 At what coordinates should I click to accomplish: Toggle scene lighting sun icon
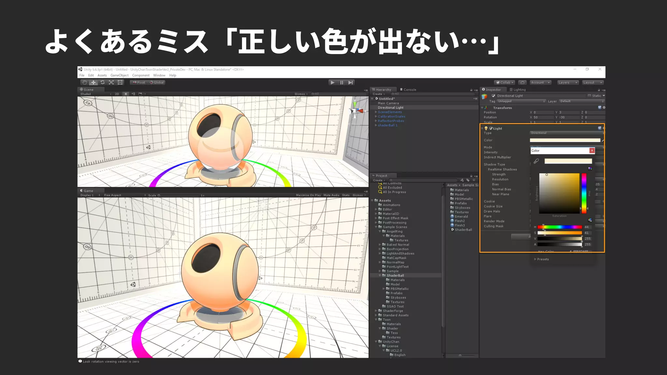pyautogui.click(x=126, y=94)
